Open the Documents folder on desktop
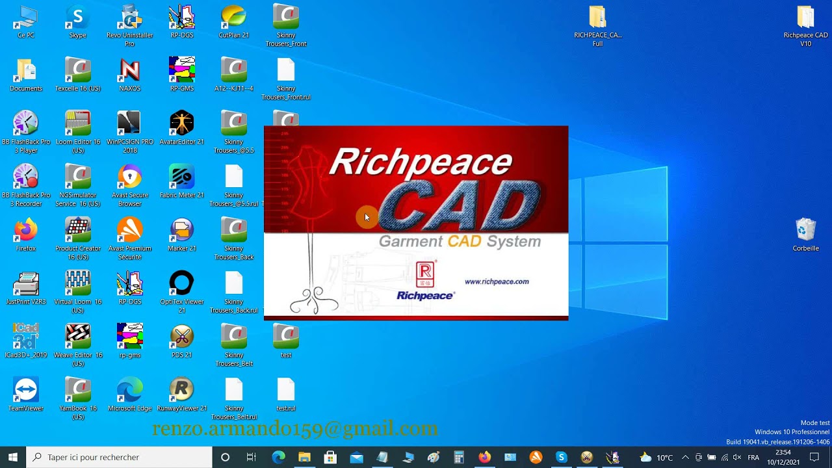Viewport: 832px width, 468px height. coord(26,75)
